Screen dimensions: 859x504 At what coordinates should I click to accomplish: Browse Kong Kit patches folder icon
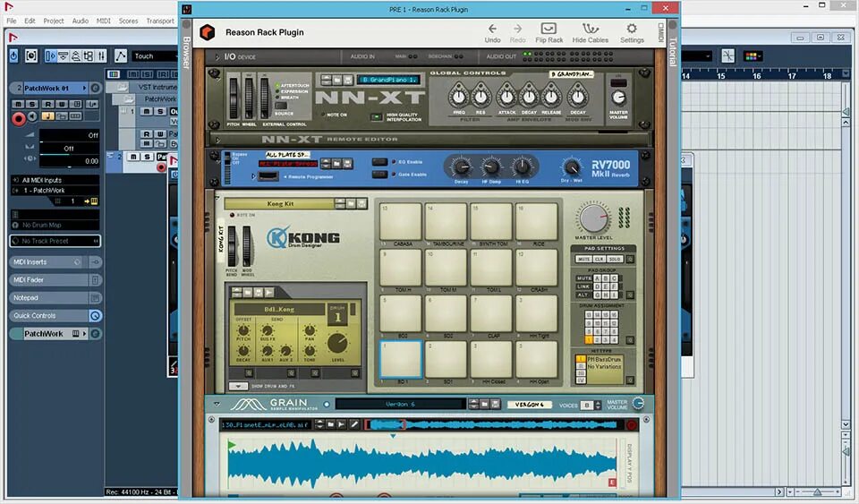[351, 204]
